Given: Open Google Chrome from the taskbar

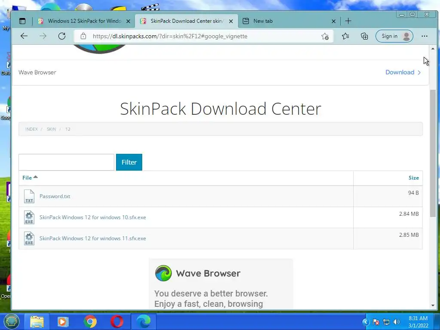Looking at the screenshot, I should 90,321.
